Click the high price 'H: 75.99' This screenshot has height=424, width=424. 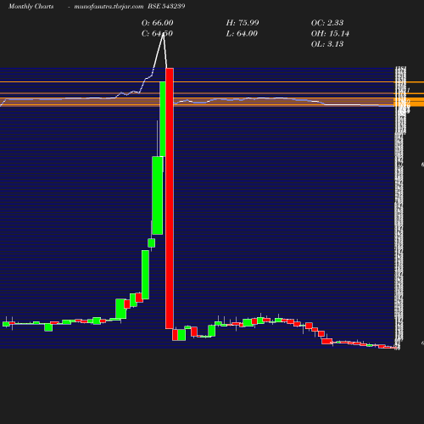(x=243, y=23)
